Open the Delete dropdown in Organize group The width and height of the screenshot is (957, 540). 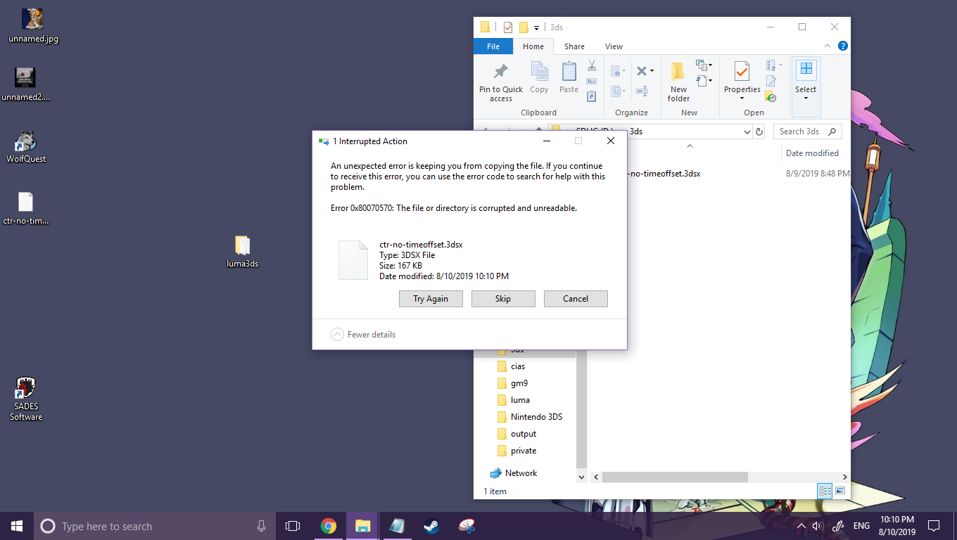tap(652, 71)
